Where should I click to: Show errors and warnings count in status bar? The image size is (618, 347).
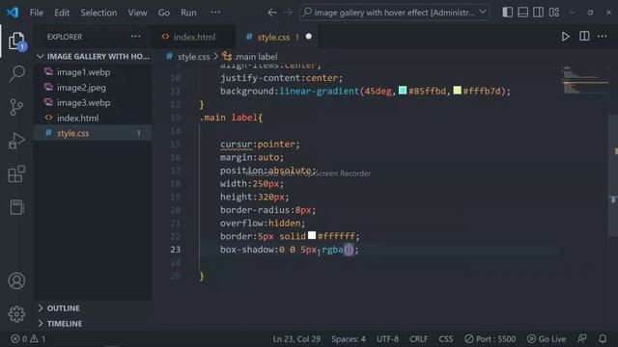tap(28, 338)
